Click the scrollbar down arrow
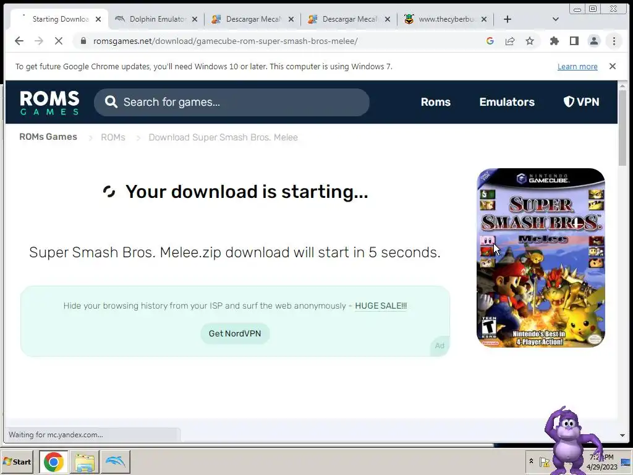Viewport: 633px width, 475px height. [x=622, y=435]
